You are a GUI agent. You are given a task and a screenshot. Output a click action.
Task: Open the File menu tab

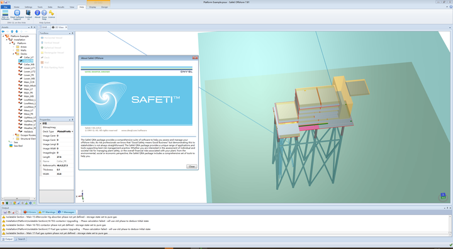click(6, 7)
